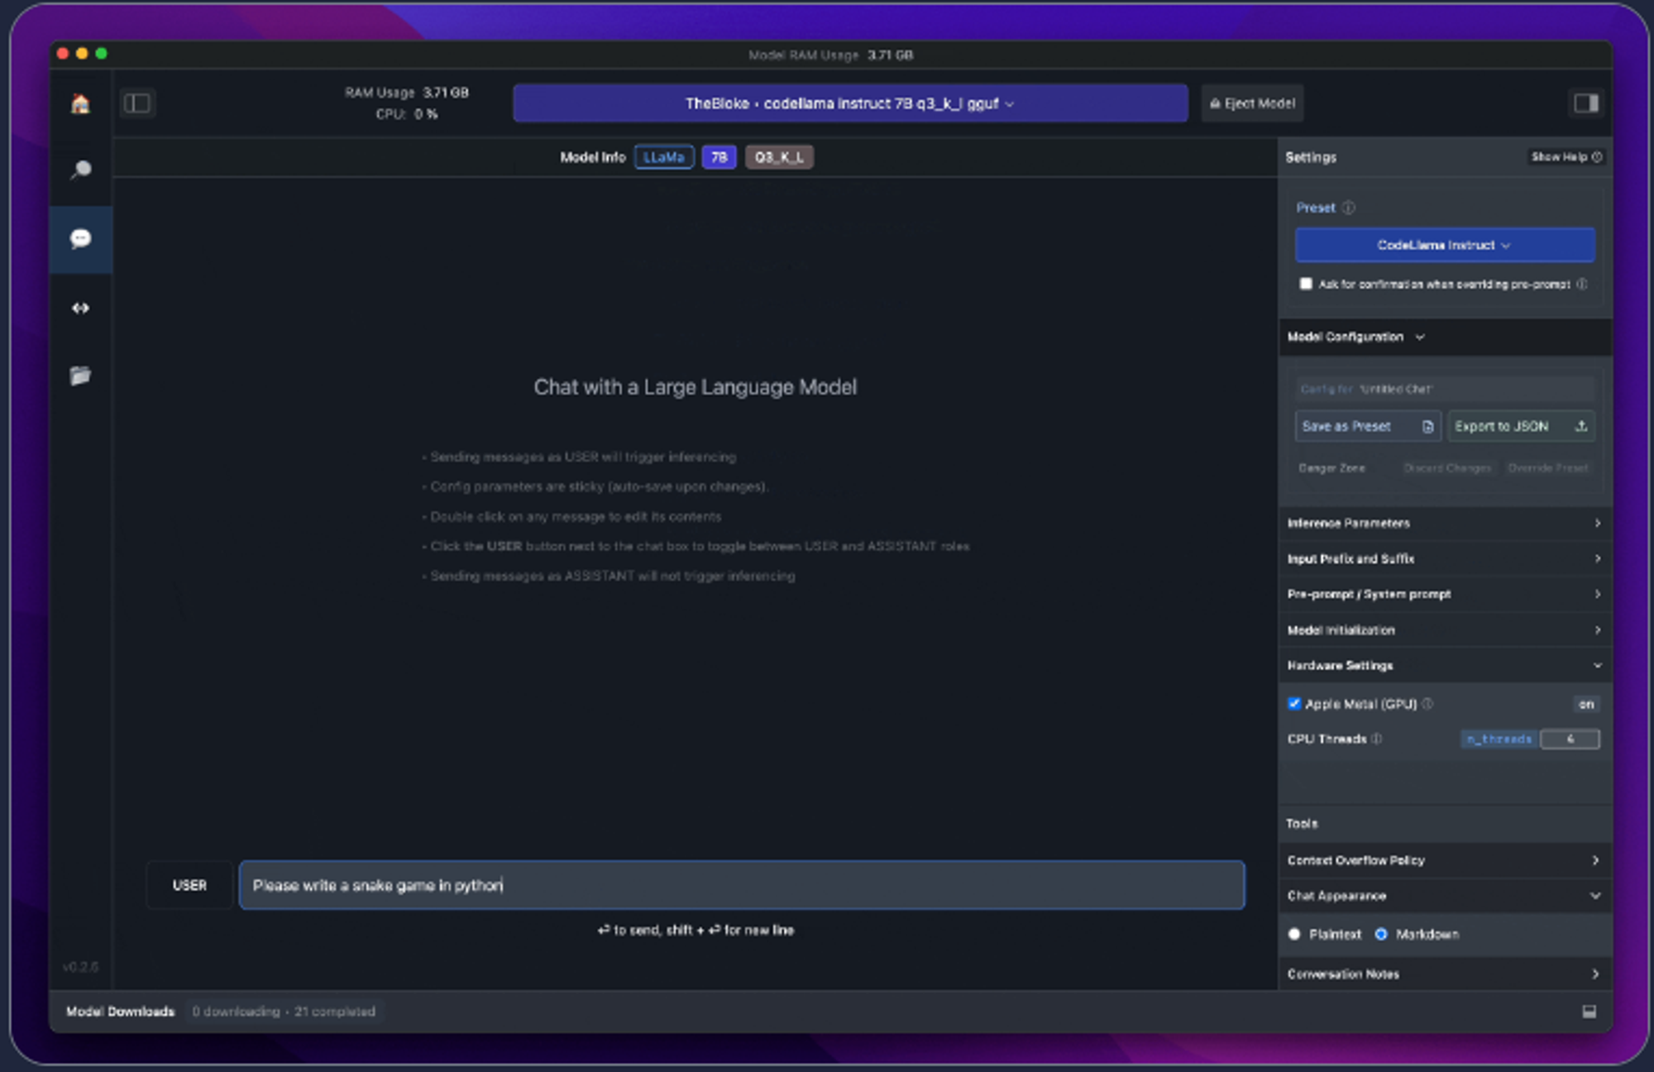Uncheck the Apple Metal (GPU) checkbox
The width and height of the screenshot is (1654, 1072).
click(x=1294, y=704)
